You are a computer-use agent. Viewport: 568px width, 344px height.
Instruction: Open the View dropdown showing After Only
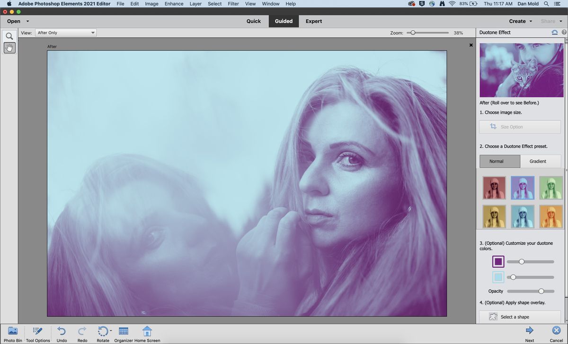(65, 33)
